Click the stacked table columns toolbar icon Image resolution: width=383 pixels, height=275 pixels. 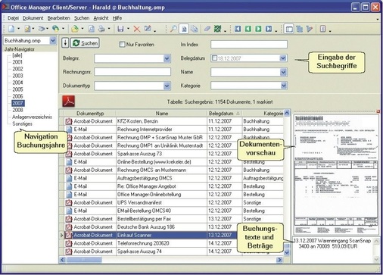tap(300, 29)
